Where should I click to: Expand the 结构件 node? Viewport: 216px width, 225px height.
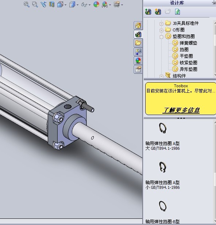point(161,76)
